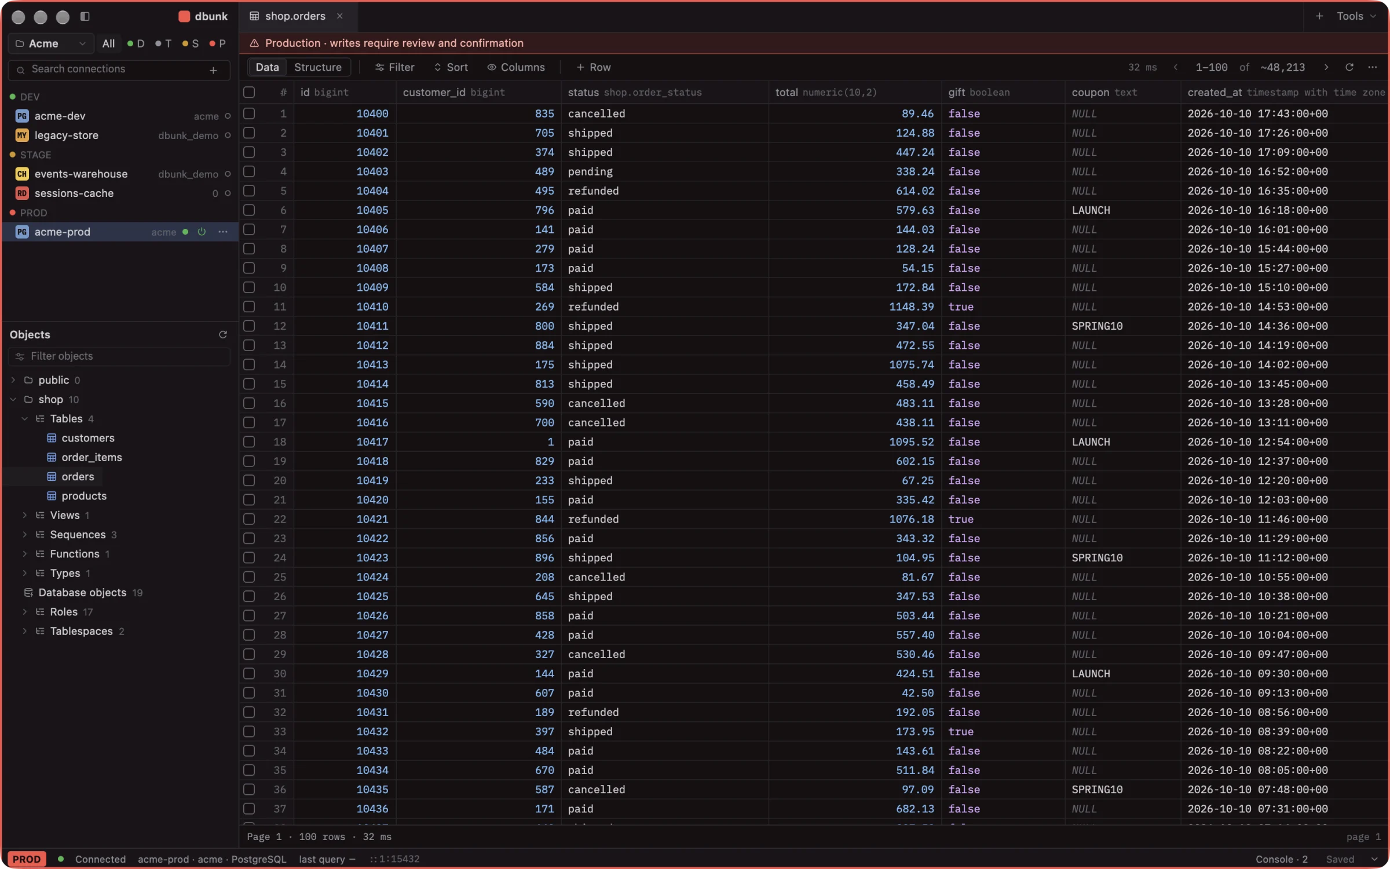
Task: Go to next page of rows
Action: [1326, 67]
